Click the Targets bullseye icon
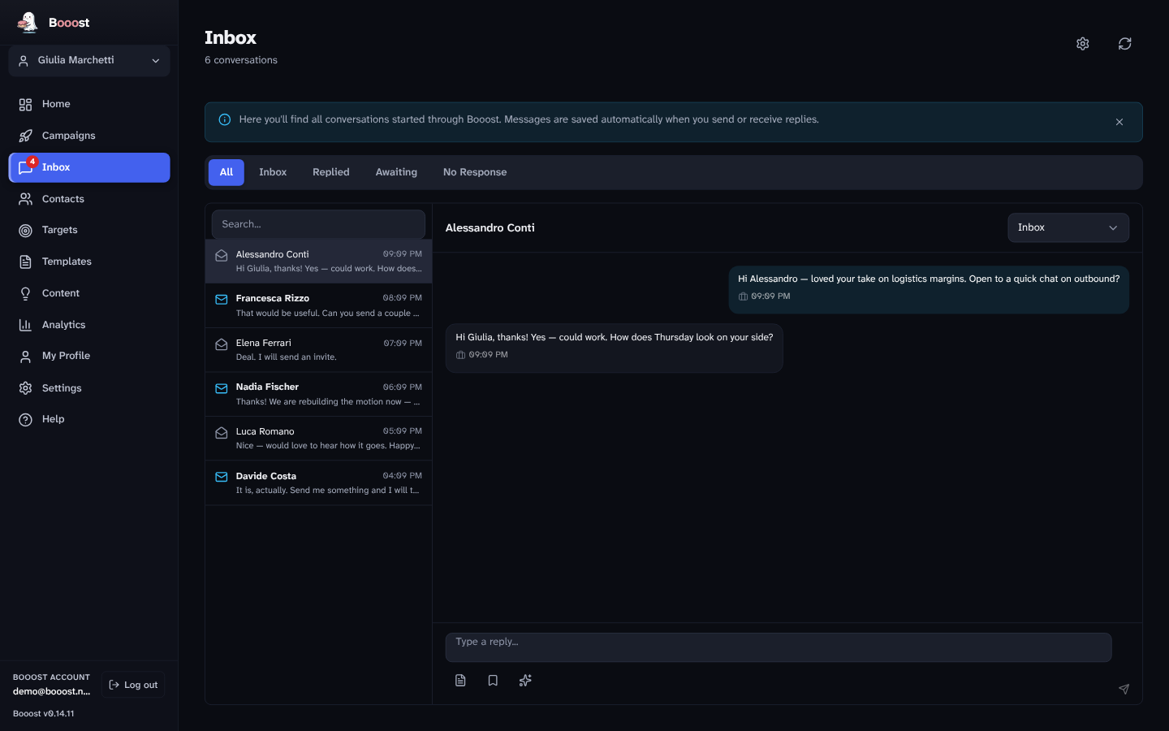Image resolution: width=1169 pixels, height=731 pixels. coord(26,231)
